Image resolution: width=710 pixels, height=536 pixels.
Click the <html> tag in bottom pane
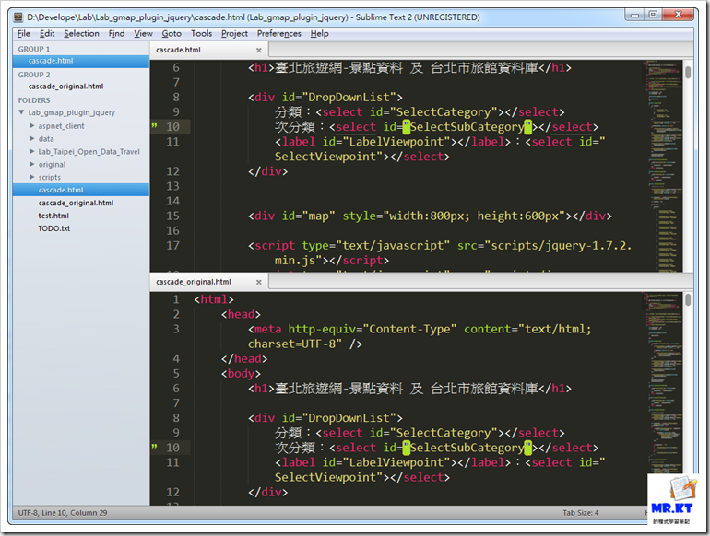(214, 299)
